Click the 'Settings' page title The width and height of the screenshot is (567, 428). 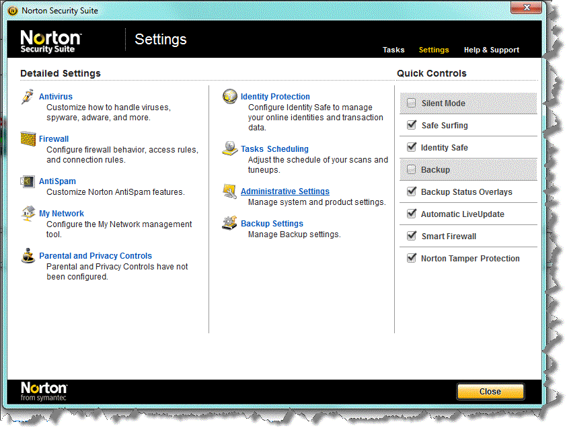coord(161,40)
